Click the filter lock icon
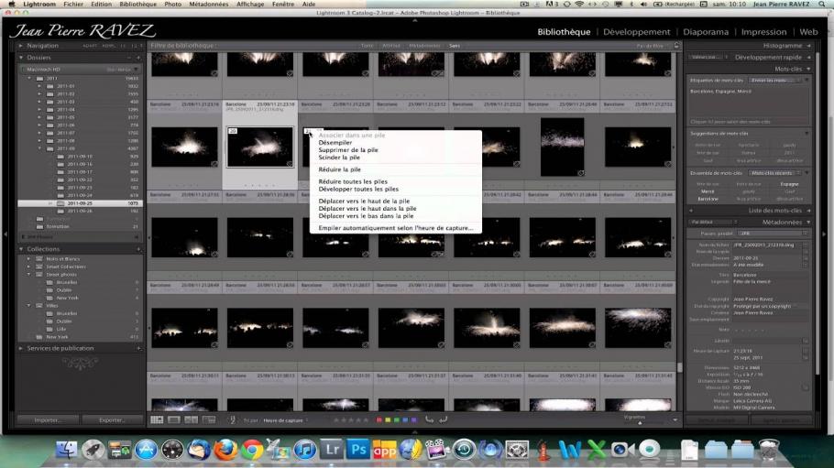Image resolution: width=834 pixels, height=468 pixels. pyautogui.click(x=677, y=45)
